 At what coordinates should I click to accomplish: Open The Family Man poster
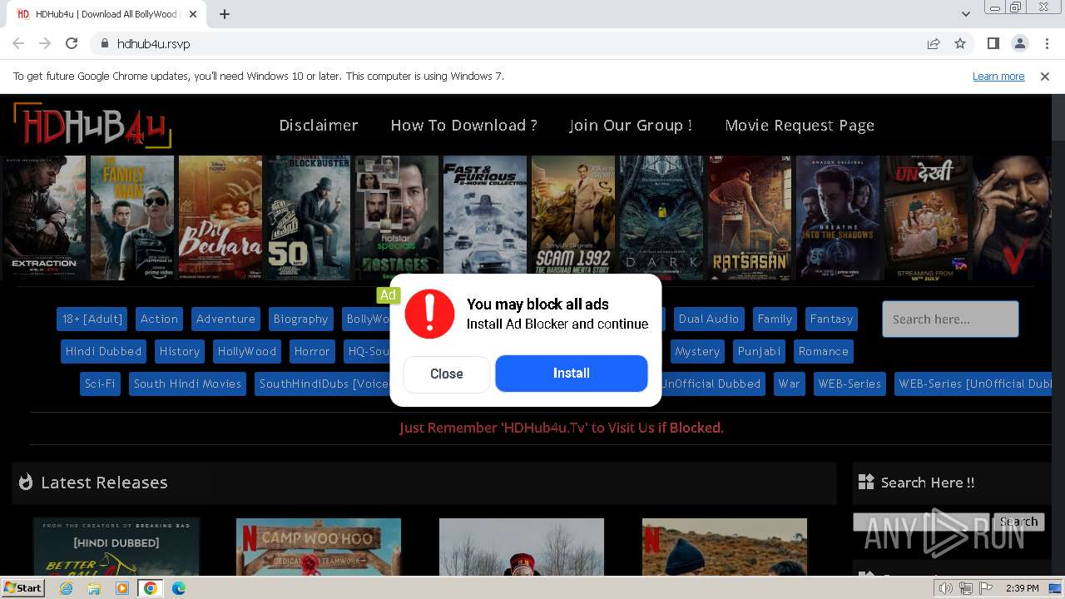coord(132,217)
